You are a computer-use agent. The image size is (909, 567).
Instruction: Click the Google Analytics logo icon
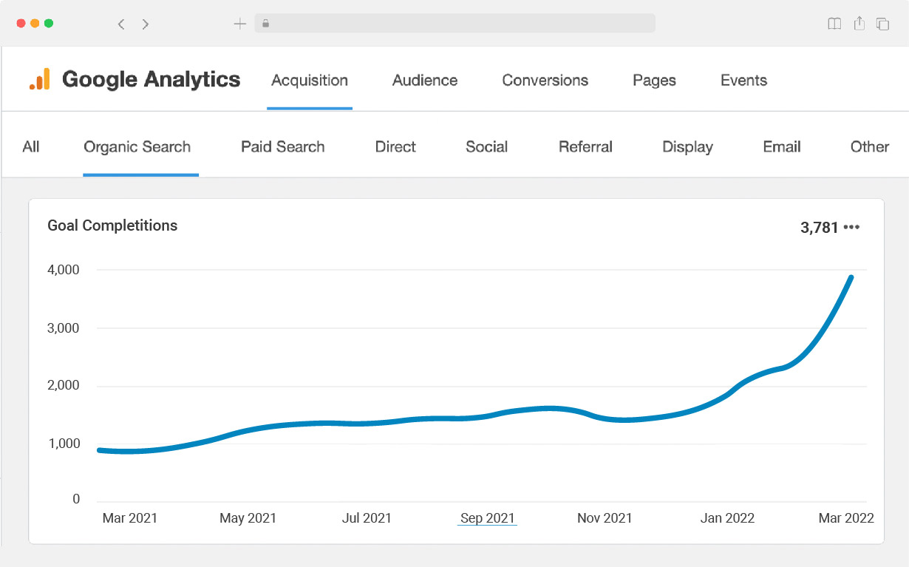(40, 79)
